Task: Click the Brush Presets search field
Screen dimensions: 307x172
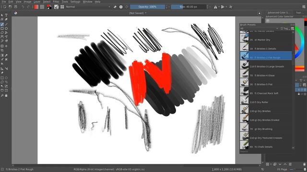Action: coord(267,151)
